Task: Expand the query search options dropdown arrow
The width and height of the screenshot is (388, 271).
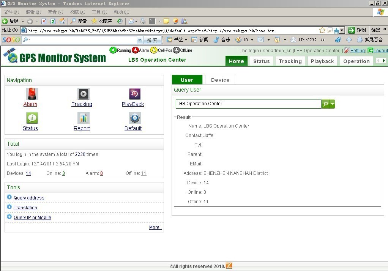Action: pos(333,104)
